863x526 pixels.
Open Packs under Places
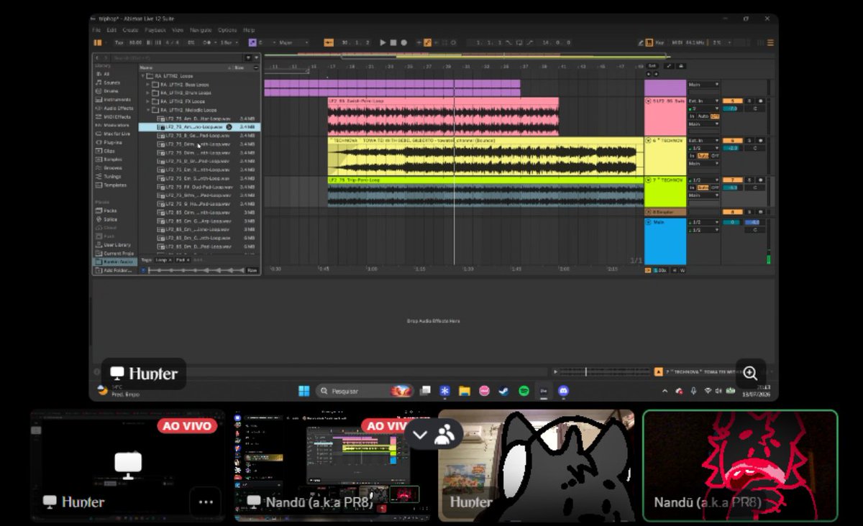pyautogui.click(x=108, y=211)
